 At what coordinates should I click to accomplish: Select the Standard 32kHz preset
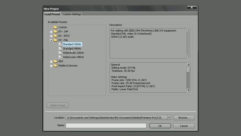pos(72,44)
